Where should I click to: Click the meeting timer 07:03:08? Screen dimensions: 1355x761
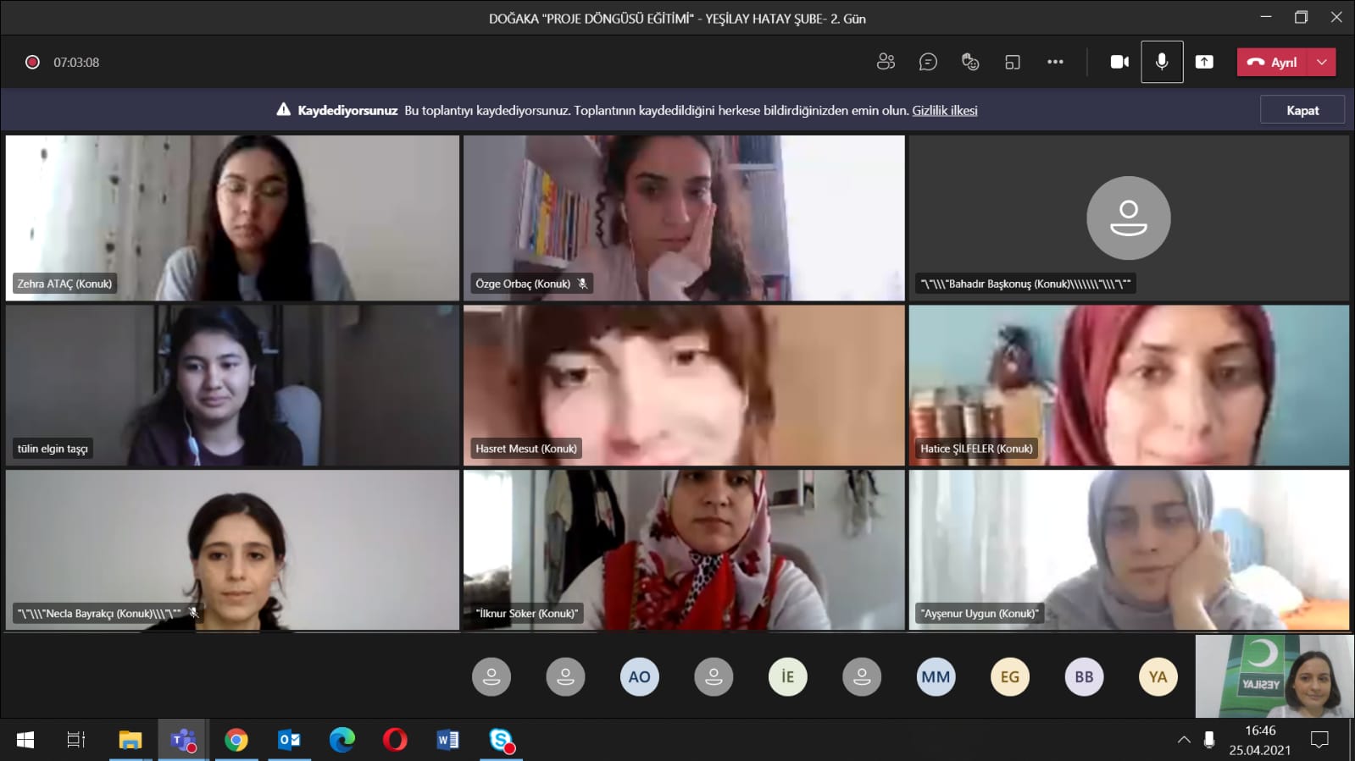coord(76,62)
